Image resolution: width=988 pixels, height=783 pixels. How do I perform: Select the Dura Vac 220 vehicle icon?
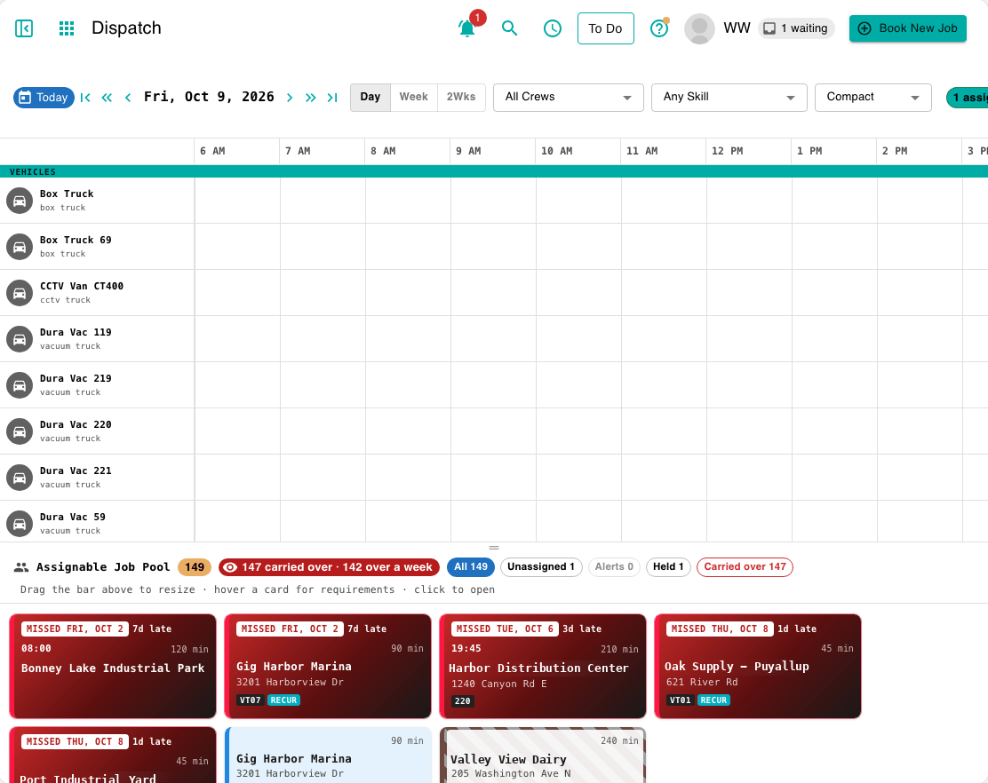[x=20, y=431]
